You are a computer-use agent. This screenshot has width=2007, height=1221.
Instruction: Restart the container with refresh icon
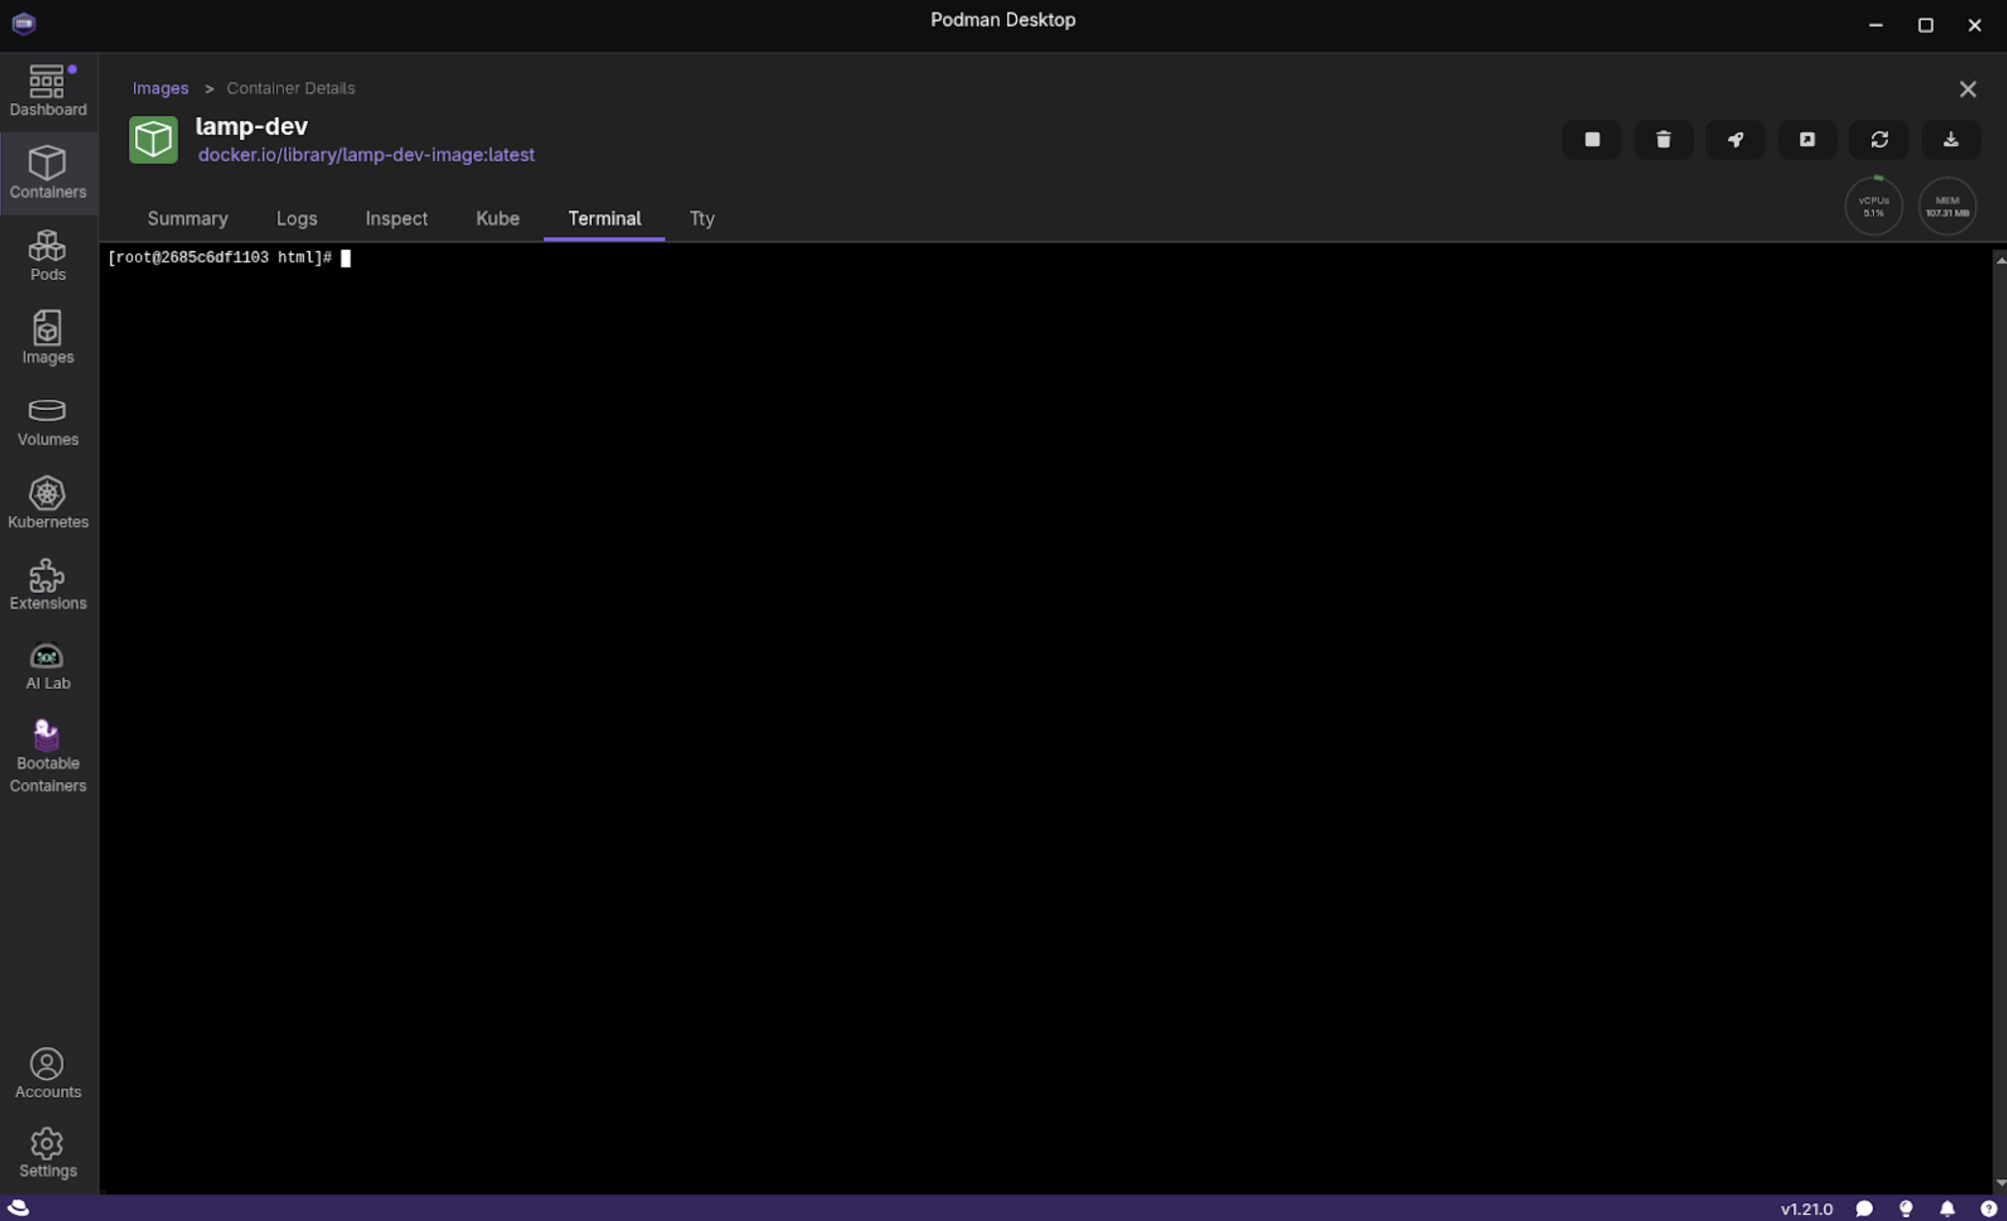pyautogui.click(x=1879, y=140)
